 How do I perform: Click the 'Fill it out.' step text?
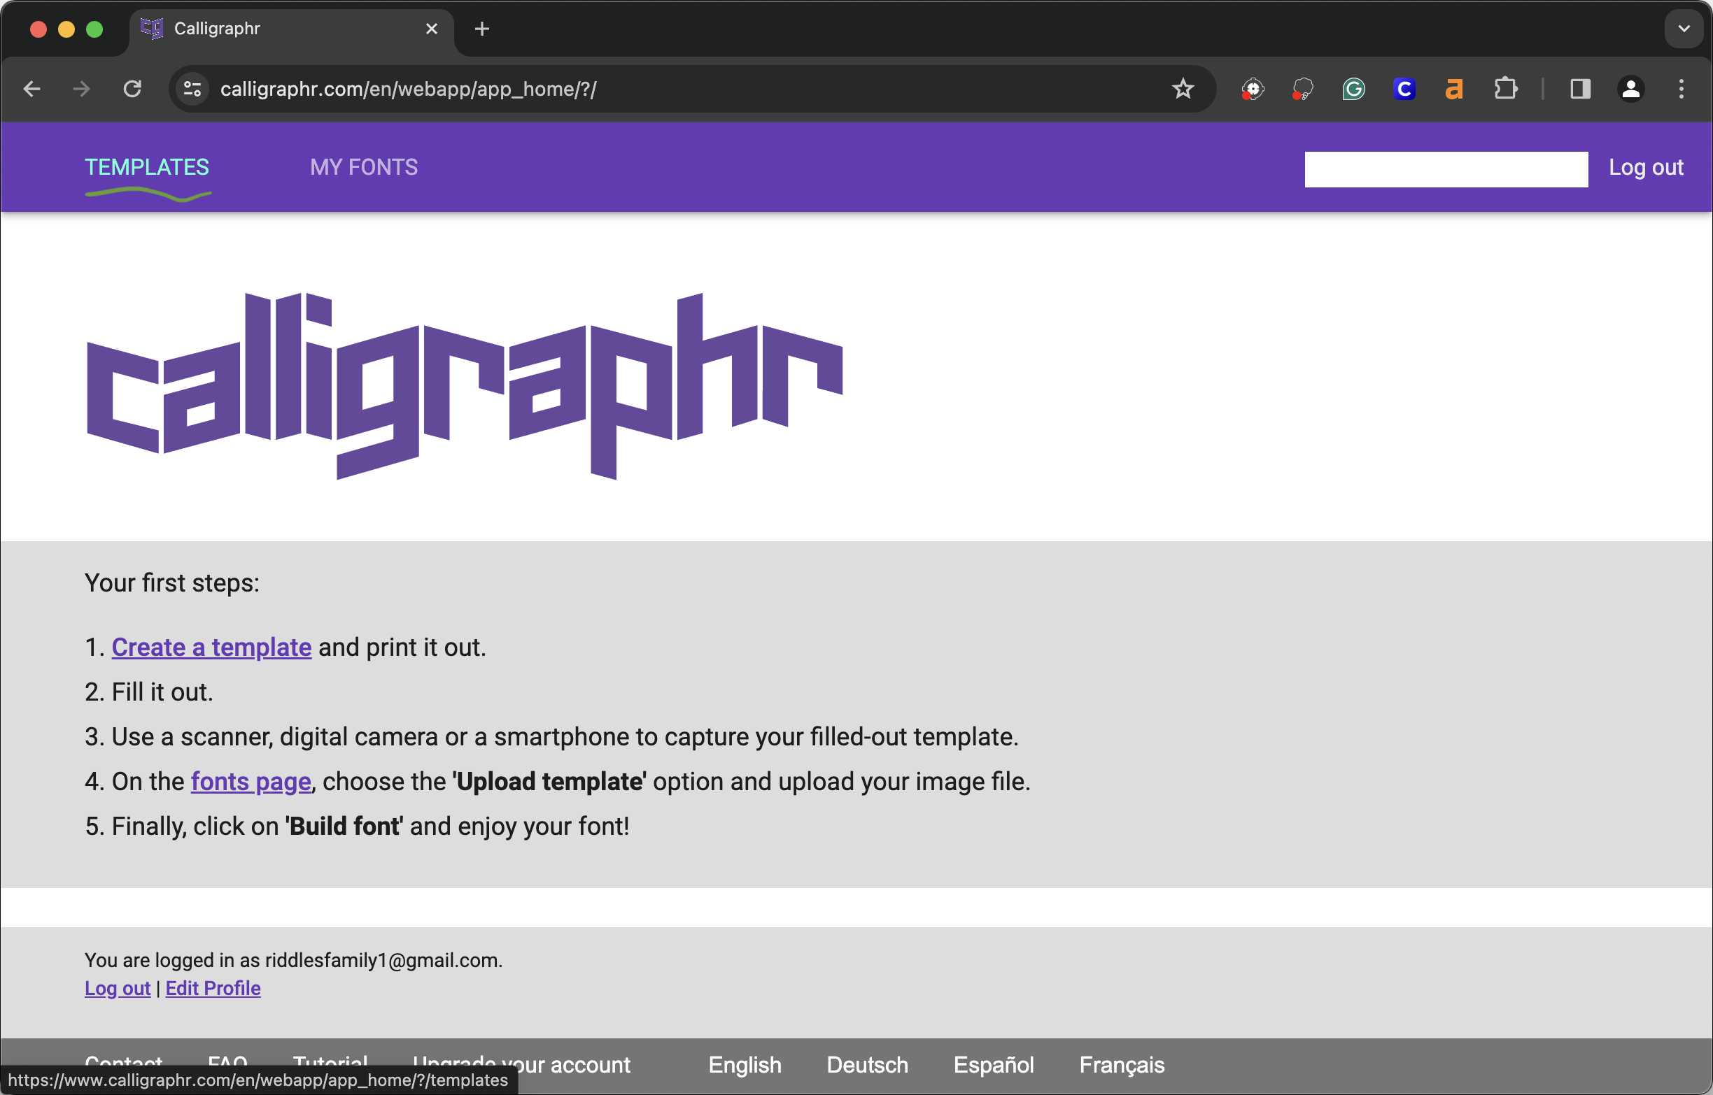click(x=162, y=692)
